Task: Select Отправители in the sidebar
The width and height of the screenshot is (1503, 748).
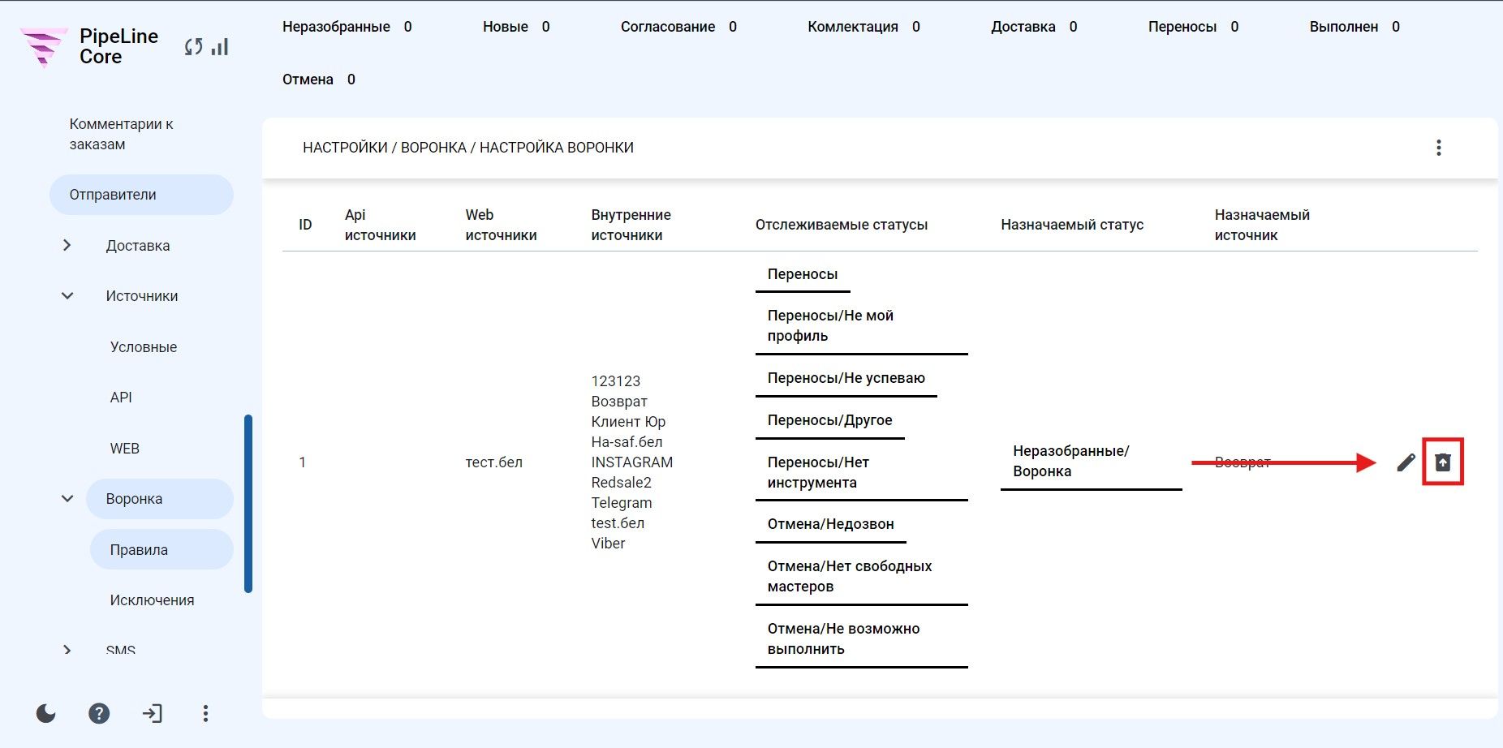Action: tap(141, 195)
